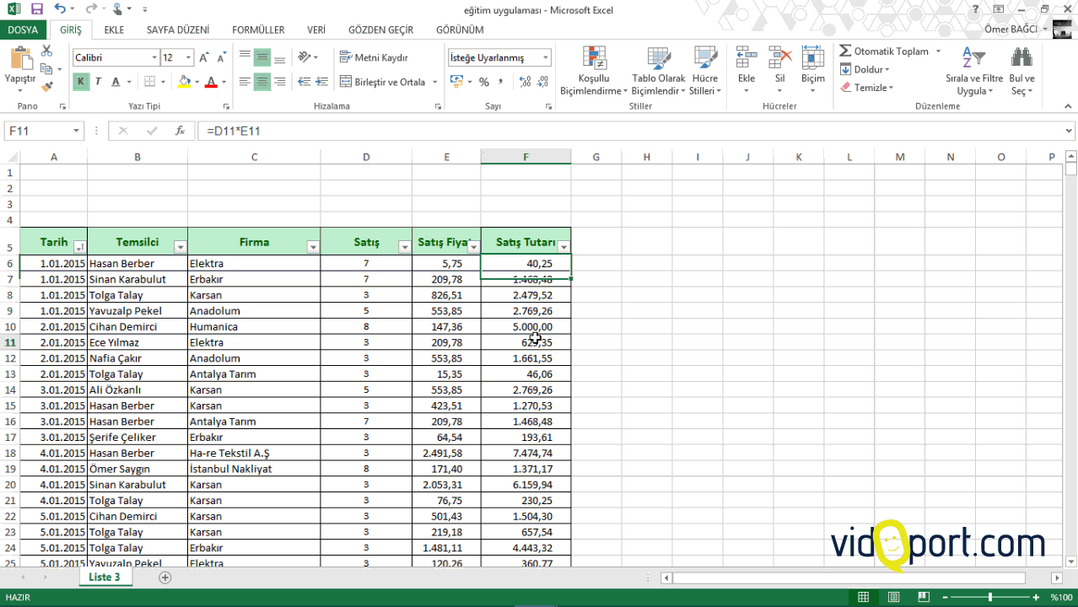Click the Koşullu Biçimlendirme icon
This screenshot has width=1078, height=607.
pyautogui.click(x=594, y=59)
